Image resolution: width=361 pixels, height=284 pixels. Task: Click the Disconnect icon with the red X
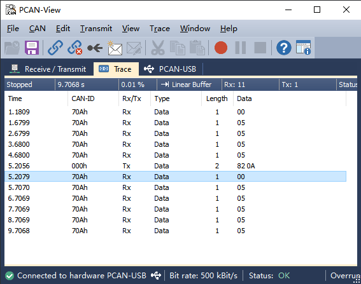pos(75,48)
